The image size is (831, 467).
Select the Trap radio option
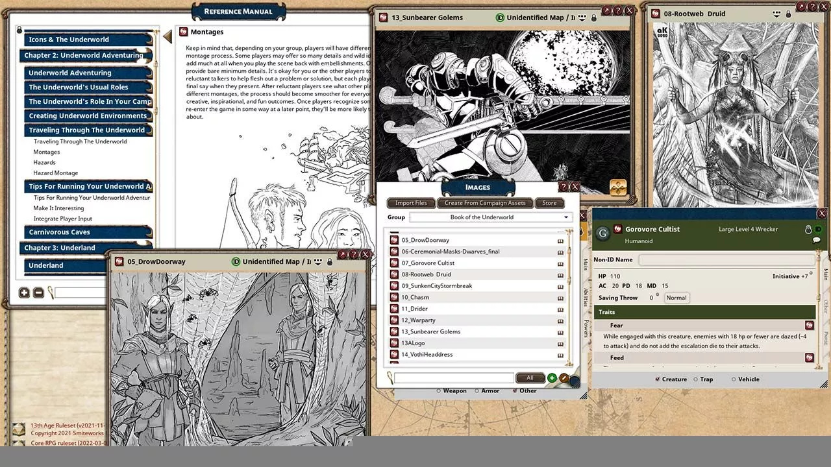(695, 379)
